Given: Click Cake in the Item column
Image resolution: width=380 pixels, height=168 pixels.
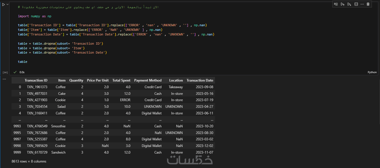Looking at the screenshot, I should pyautogui.click(x=62, y=94).
